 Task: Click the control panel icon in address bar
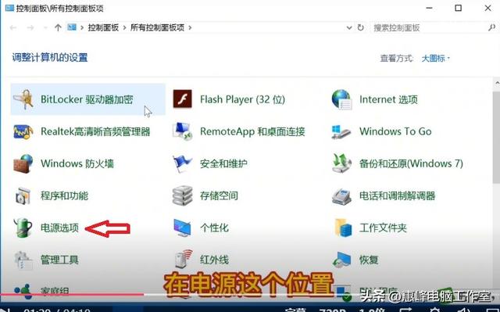71,27
